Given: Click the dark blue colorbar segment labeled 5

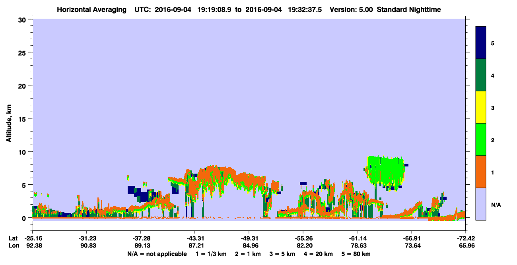Looking at the screenshot, I should click(481, 43).
